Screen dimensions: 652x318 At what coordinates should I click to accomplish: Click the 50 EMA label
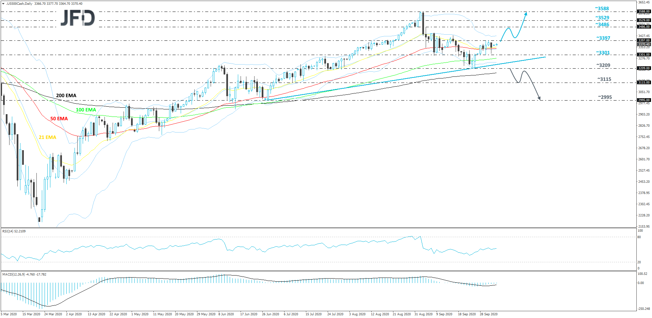59,119
